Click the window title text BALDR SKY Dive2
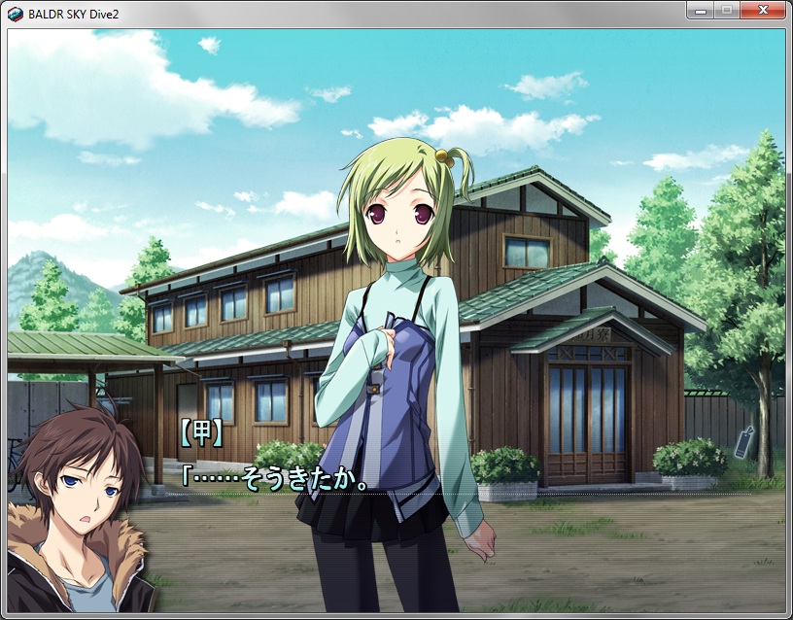 [74, 15]
